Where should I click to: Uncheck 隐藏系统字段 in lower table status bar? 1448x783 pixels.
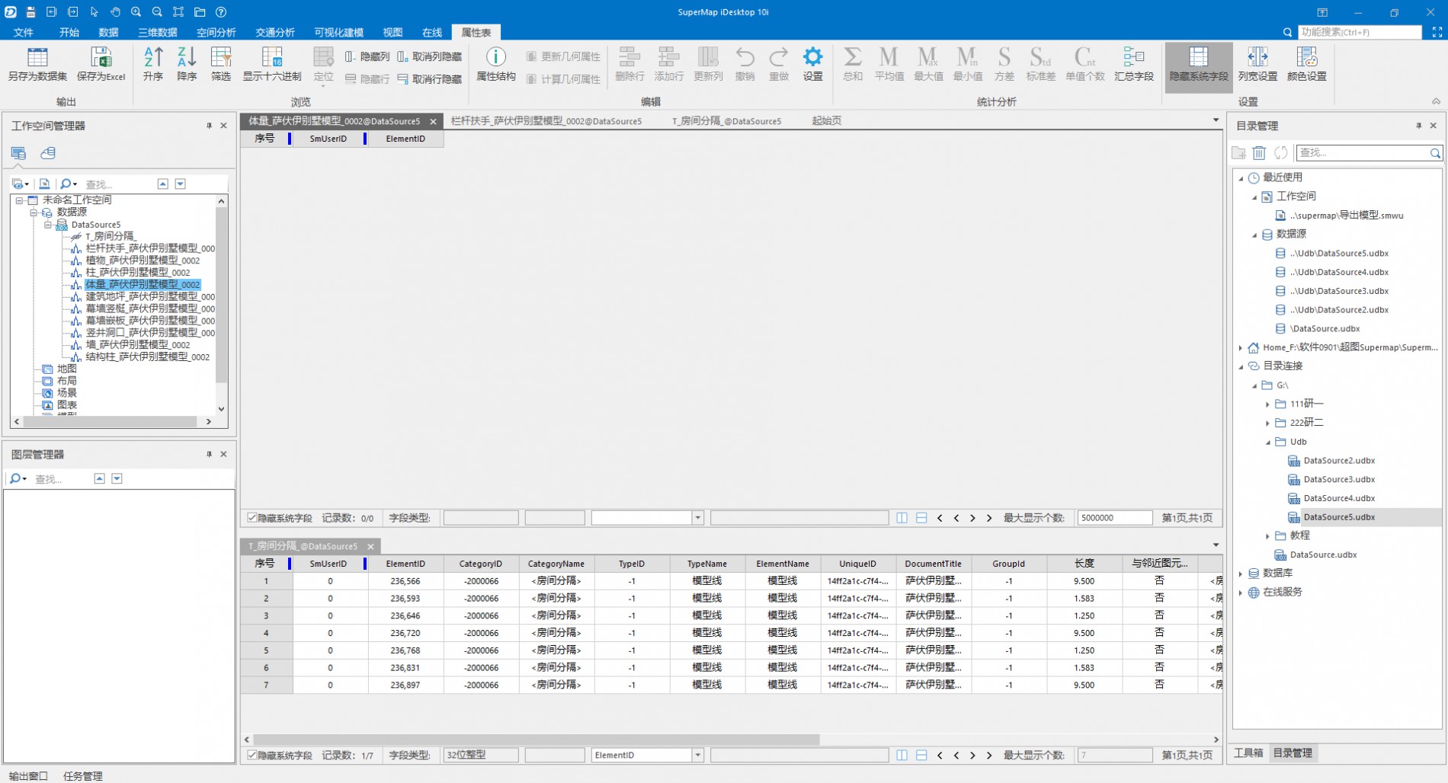point(251,756)
